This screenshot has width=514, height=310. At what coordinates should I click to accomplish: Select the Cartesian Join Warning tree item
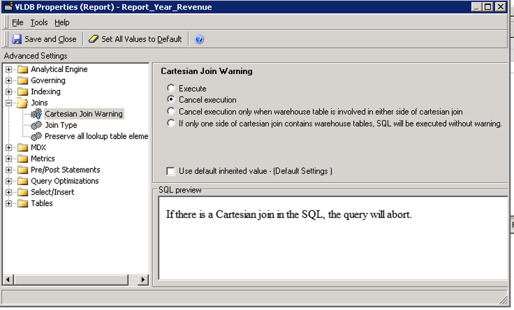(x=84, y=114)
